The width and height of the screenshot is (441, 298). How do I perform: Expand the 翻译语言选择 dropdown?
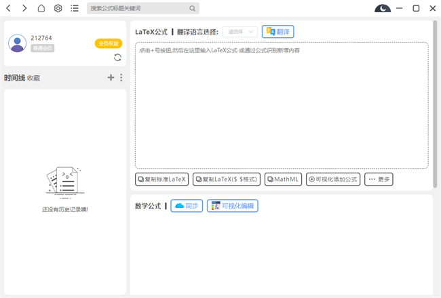(239, 32)
